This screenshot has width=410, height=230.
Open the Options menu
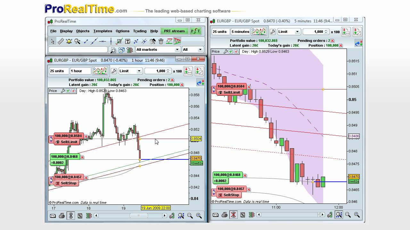pyautogui.click(x=123, y=31)
